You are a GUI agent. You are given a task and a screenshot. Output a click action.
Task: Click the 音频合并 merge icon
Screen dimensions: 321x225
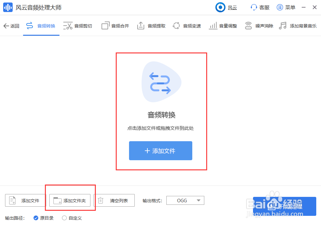[105, 26]
